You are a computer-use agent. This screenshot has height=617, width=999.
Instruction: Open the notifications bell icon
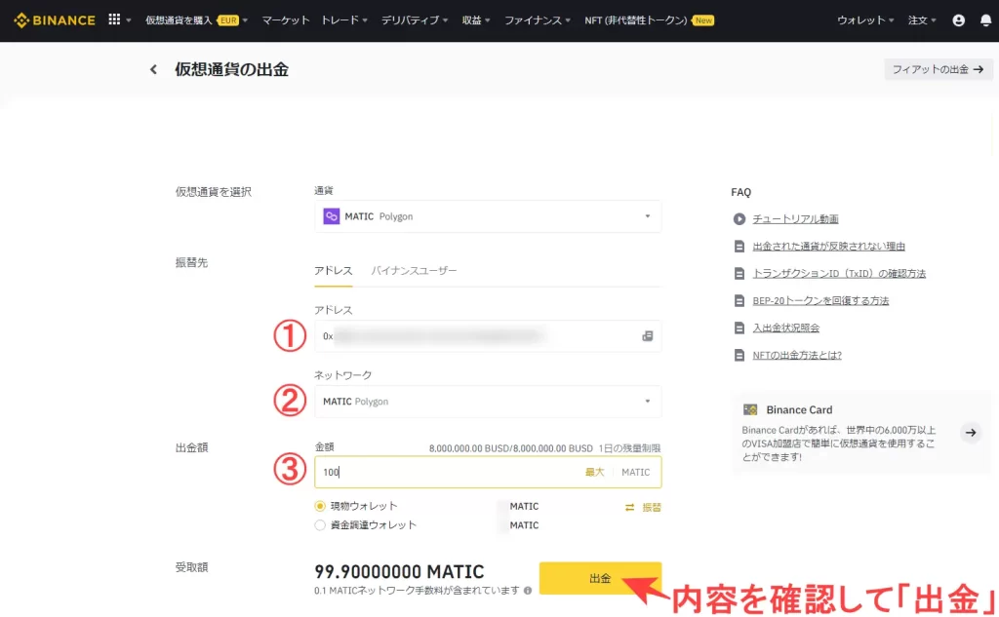tap(985, 20)
